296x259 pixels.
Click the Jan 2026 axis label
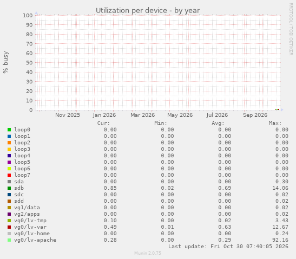[104, 115]
